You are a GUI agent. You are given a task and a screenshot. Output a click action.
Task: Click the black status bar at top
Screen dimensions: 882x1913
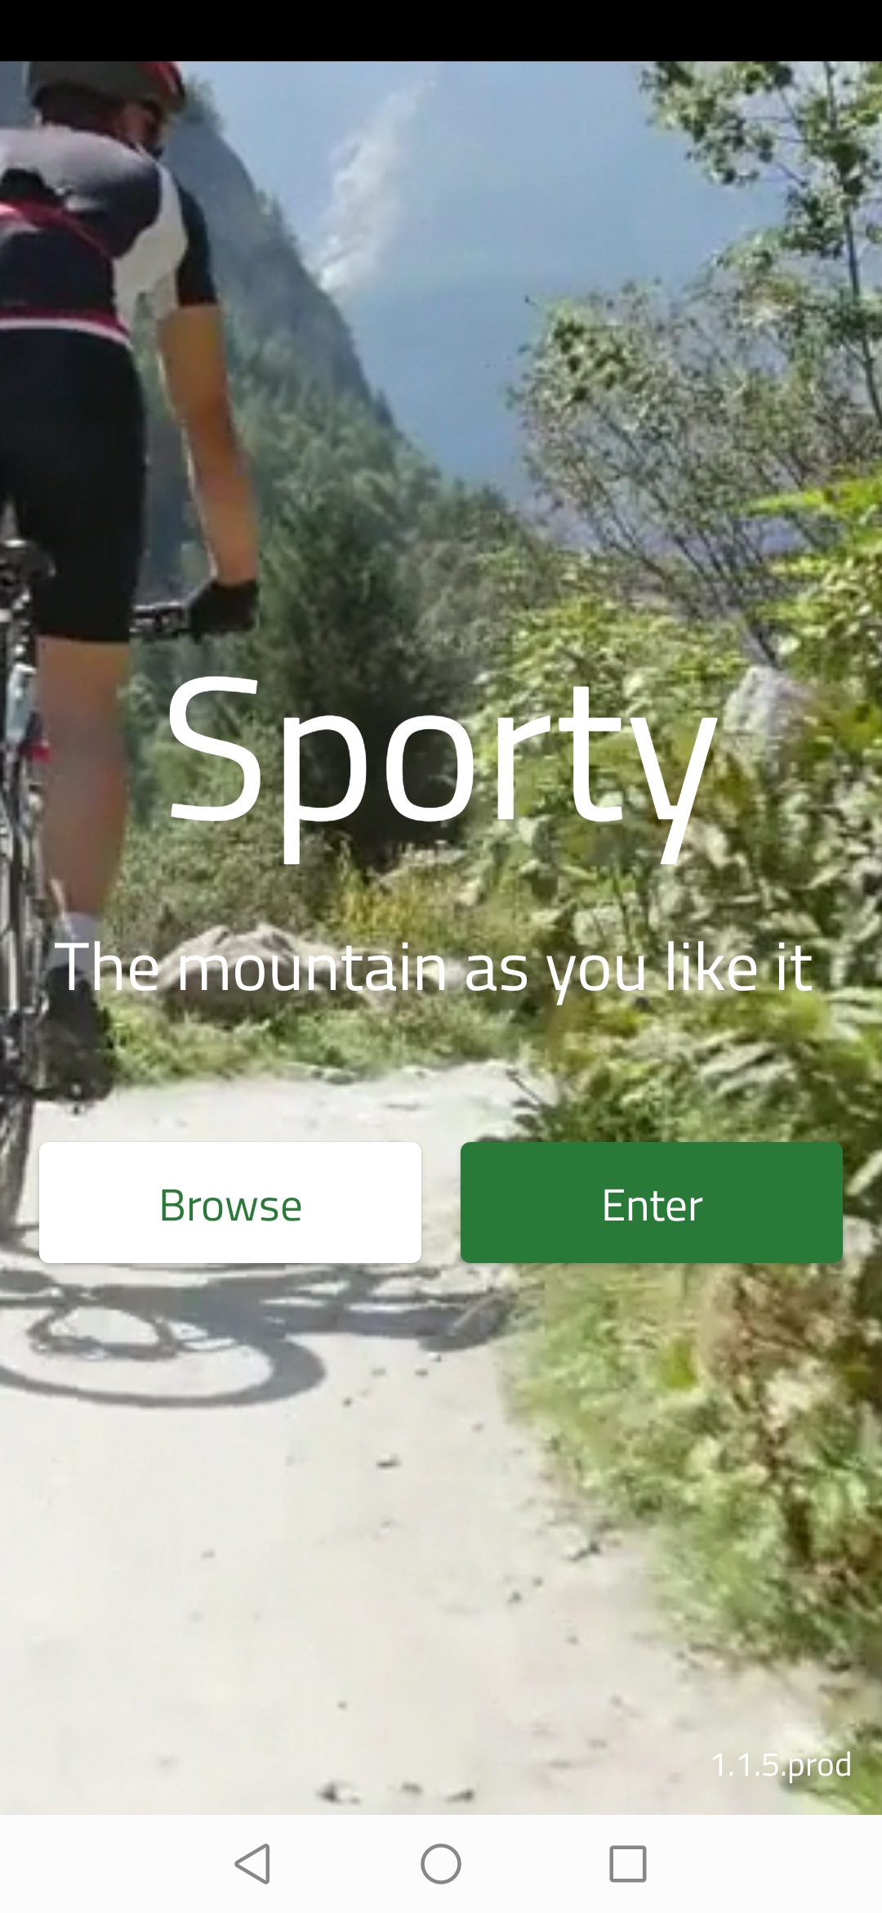click(x=441, y=30)
